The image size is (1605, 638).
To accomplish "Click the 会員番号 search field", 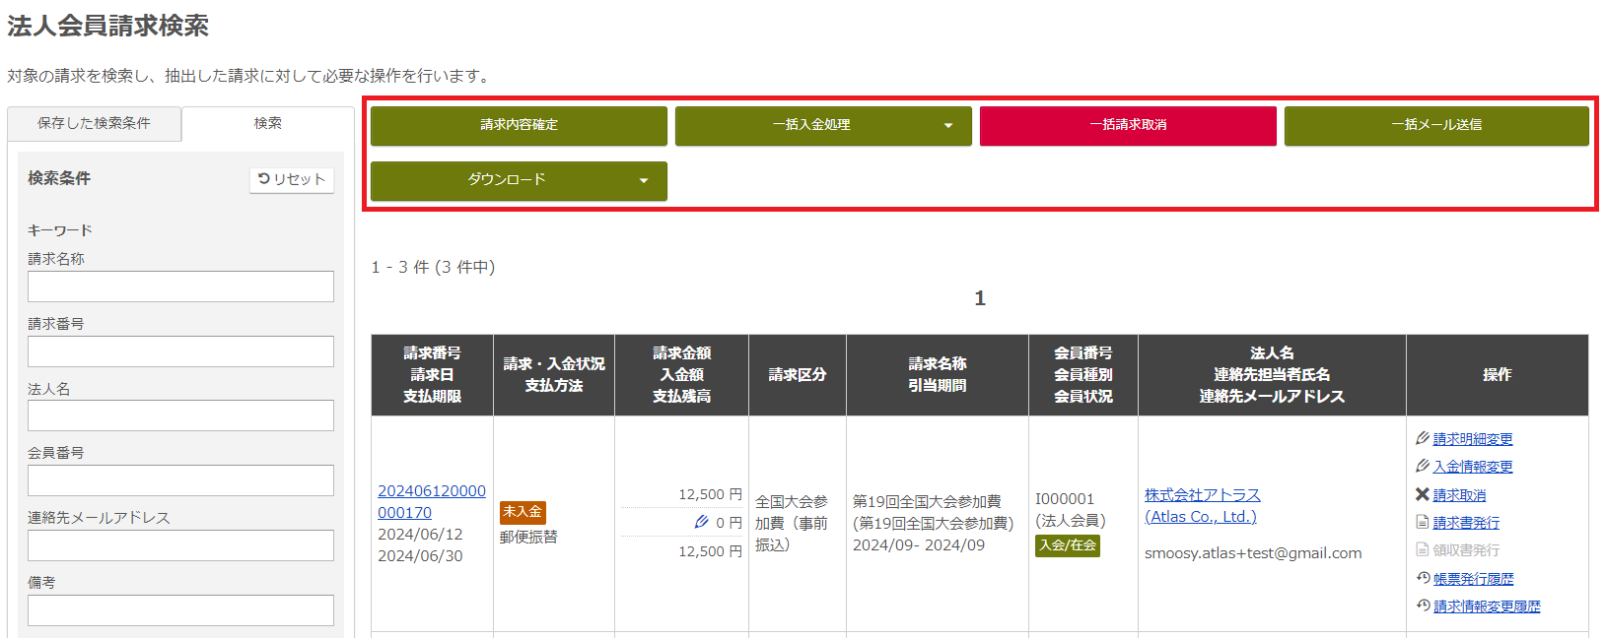I will [180, 480].
